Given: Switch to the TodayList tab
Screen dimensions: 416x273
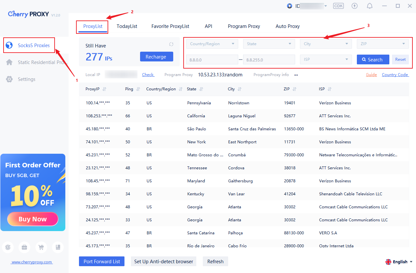Looking at the screenshot, I should tap(127, 26).
